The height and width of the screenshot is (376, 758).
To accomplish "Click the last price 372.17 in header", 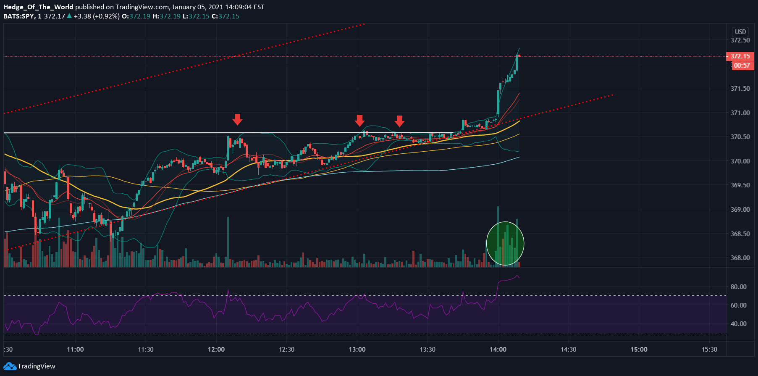I will (55, 16).
